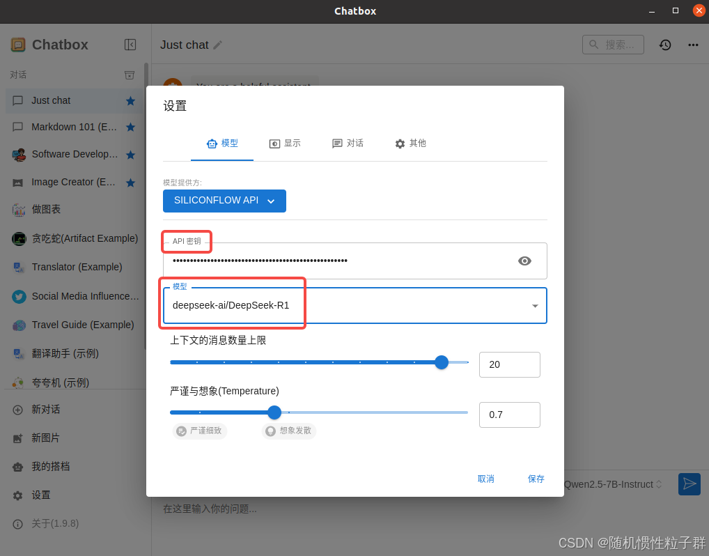
Task: Switch to the 其他 settings tab
Action: tap(411, 144)
